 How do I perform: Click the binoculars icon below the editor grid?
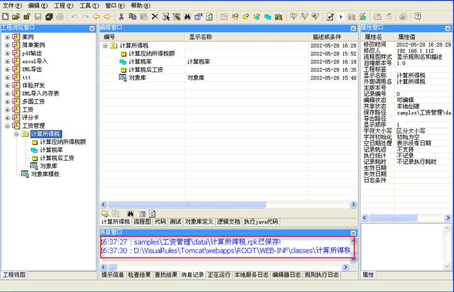(x=131, y=214)
